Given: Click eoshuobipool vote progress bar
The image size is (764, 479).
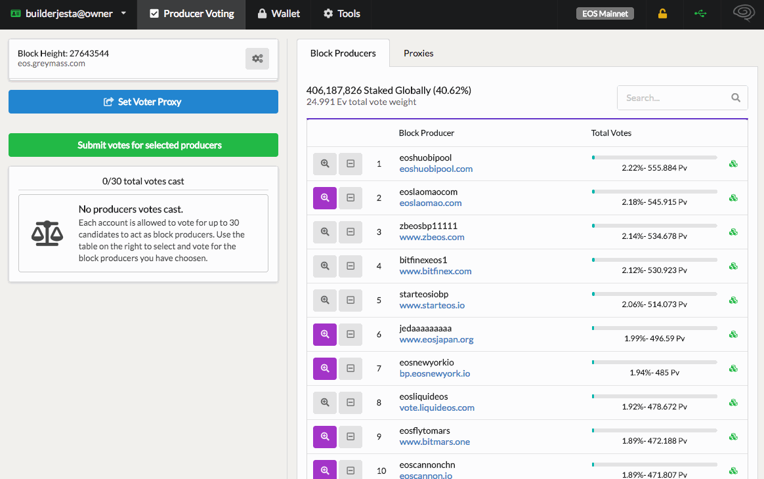Looking at the screenshot, I should click(x=654, y=157).
